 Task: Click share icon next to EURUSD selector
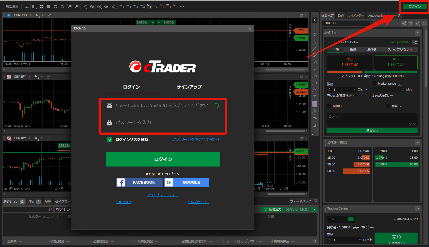click(404, 23)
